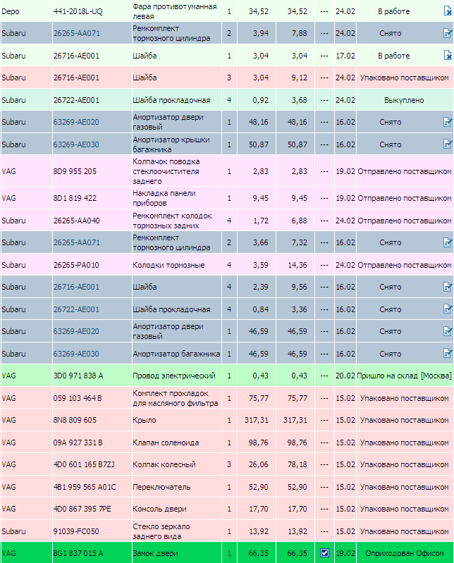Open note icon for 63269-AE020 dated 16.02 priced 46,59
The width and height of the screenshot is (454, 563).
click(448, 331)
